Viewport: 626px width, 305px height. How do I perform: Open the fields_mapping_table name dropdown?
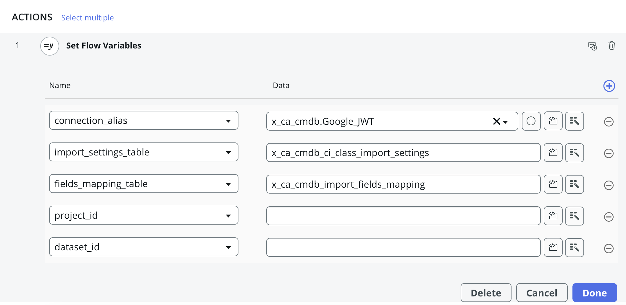coord(228,184)
